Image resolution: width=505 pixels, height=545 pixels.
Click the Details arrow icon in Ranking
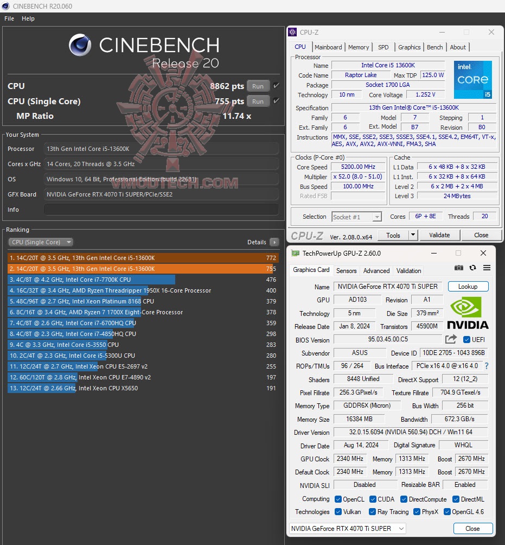coord(274,242)
